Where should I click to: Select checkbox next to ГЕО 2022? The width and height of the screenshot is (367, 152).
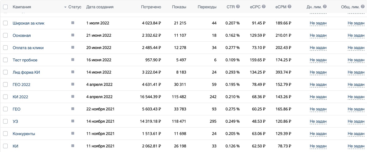(x=5, y=84)
